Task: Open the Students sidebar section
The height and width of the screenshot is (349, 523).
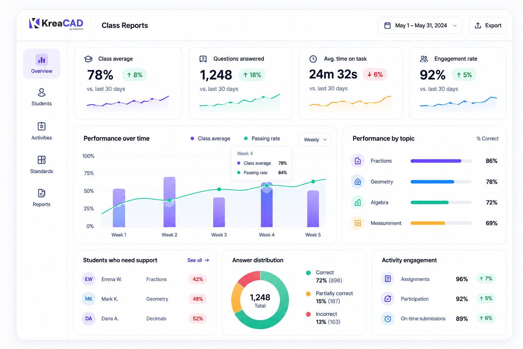Action: (x=42, y=97)
